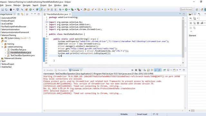Open the Navigate menu
This screenshot has width=206, height=116.
tap(26, 5)
